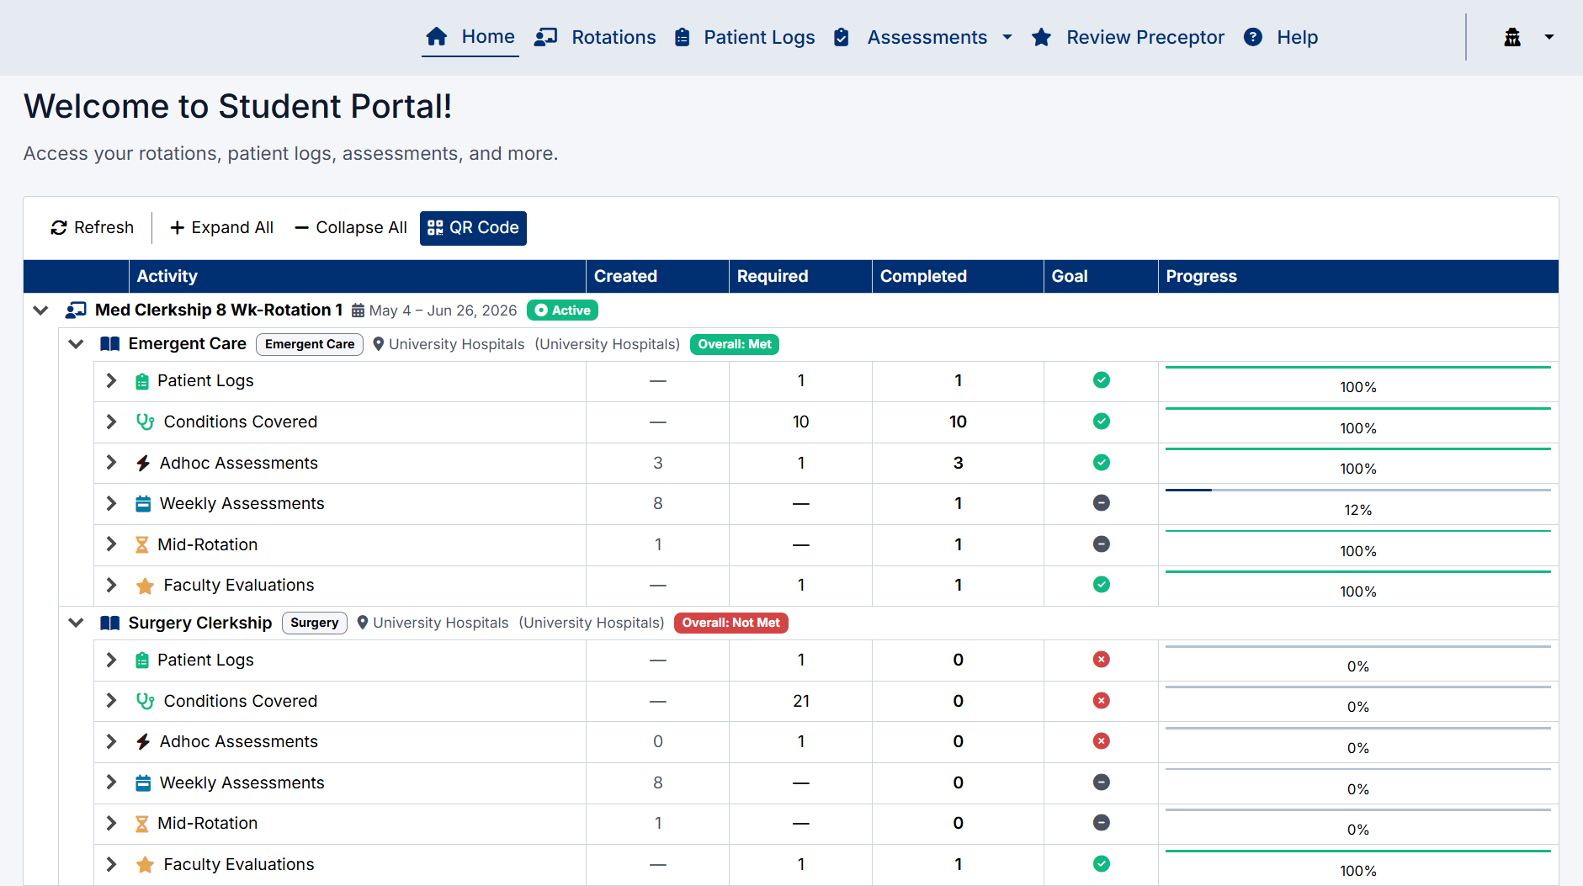The height and width of the screenshot is (886, 1583).
Task: Click Collapse All button
Action: [351, 228]
